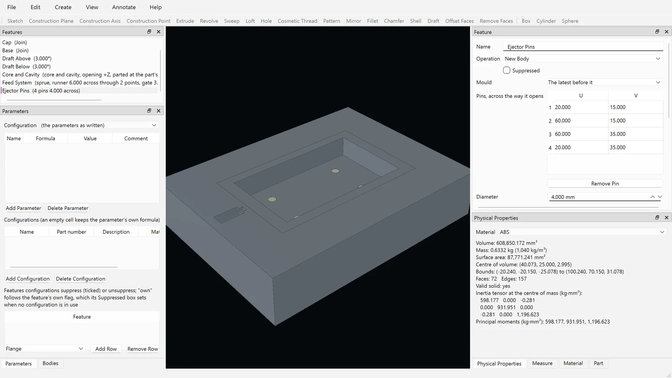Open the Operation New Body dropdown
Screen dimensions: 672x378
tap(583, 59)
